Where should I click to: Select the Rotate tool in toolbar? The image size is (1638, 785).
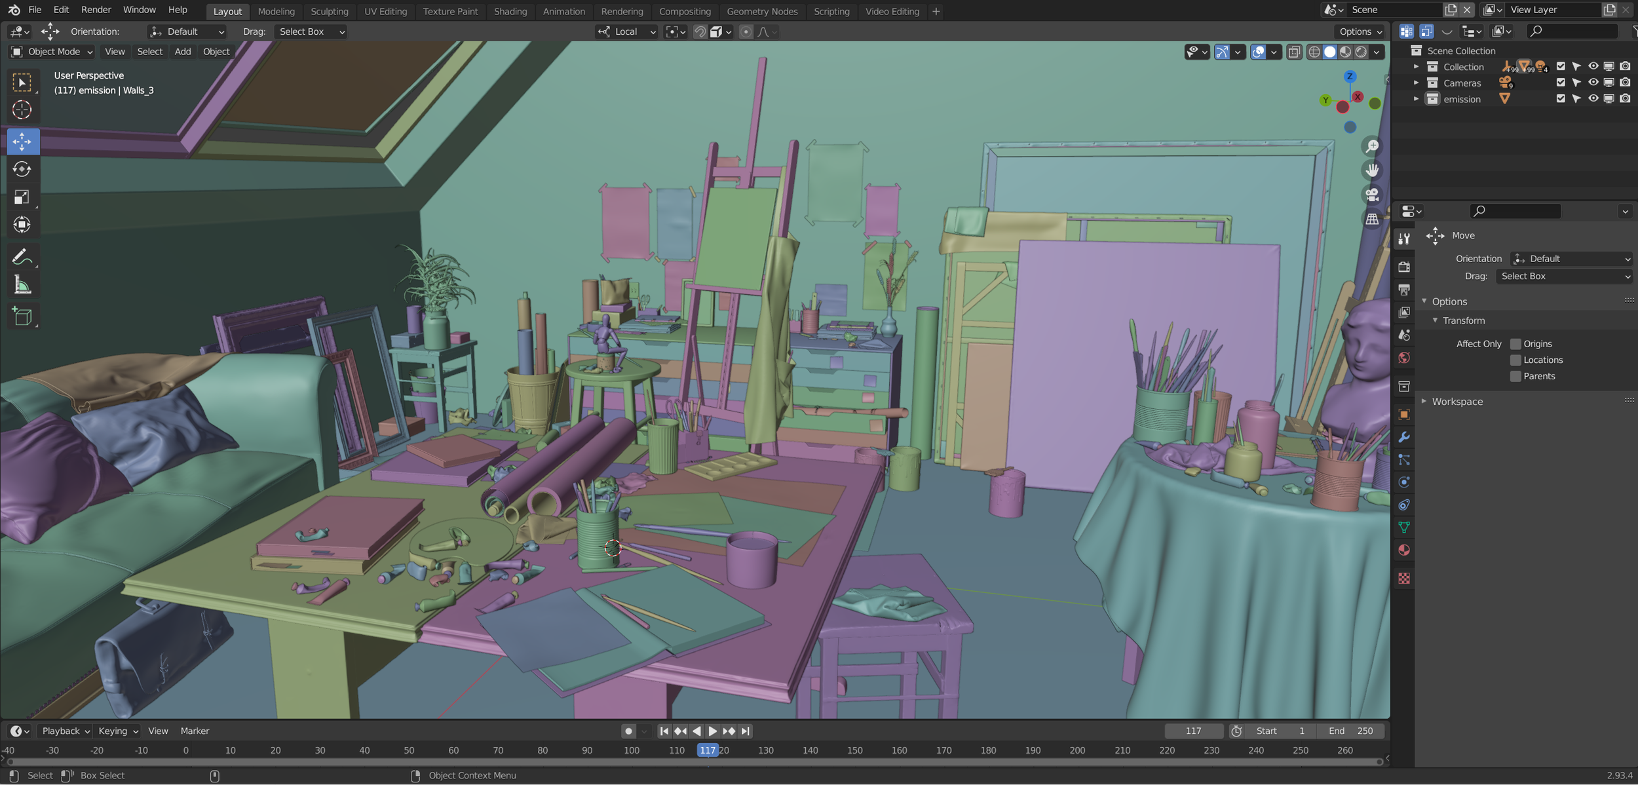tap(22, 170)
